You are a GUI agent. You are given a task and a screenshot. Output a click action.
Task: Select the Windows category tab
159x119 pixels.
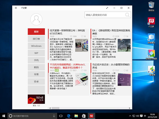coord(36,46)
